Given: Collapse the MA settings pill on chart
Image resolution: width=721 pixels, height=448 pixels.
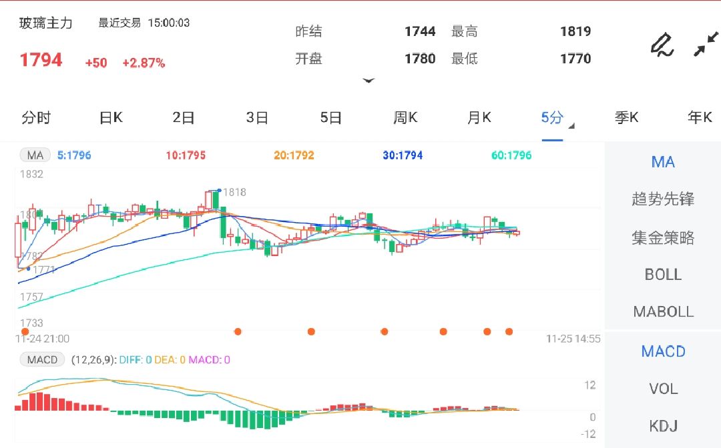Looking at the screenshot, I should coord(35,155).
